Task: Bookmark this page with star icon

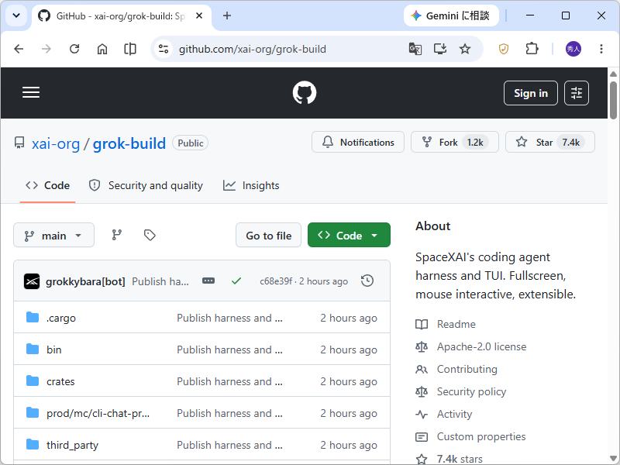Action: [x=465, y=49]
